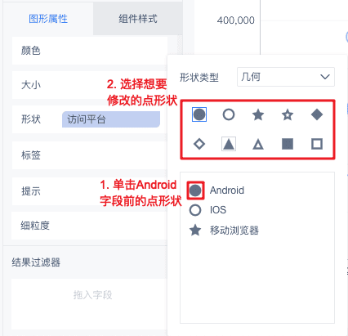Screen dimensions: 348x336
Task: Pick the hollow diamond shape
Action: [x=199, y=144]
